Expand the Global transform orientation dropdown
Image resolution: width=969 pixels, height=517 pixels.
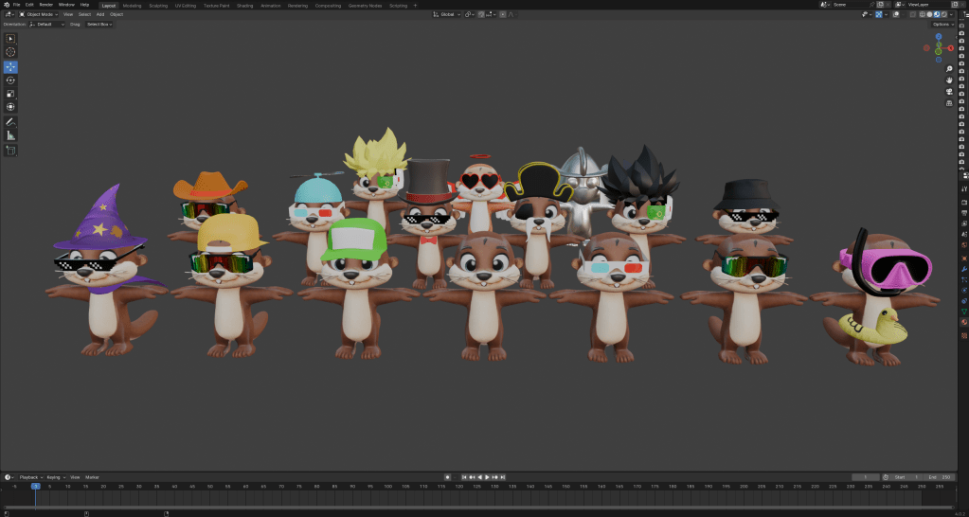tap(447, 15)
